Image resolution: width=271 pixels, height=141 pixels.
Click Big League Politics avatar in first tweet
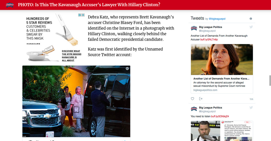tap(194, 28)
